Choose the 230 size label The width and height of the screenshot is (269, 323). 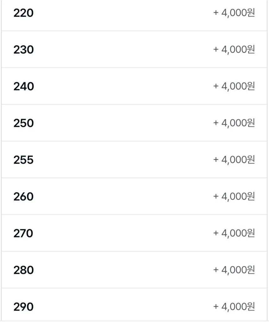23,50
